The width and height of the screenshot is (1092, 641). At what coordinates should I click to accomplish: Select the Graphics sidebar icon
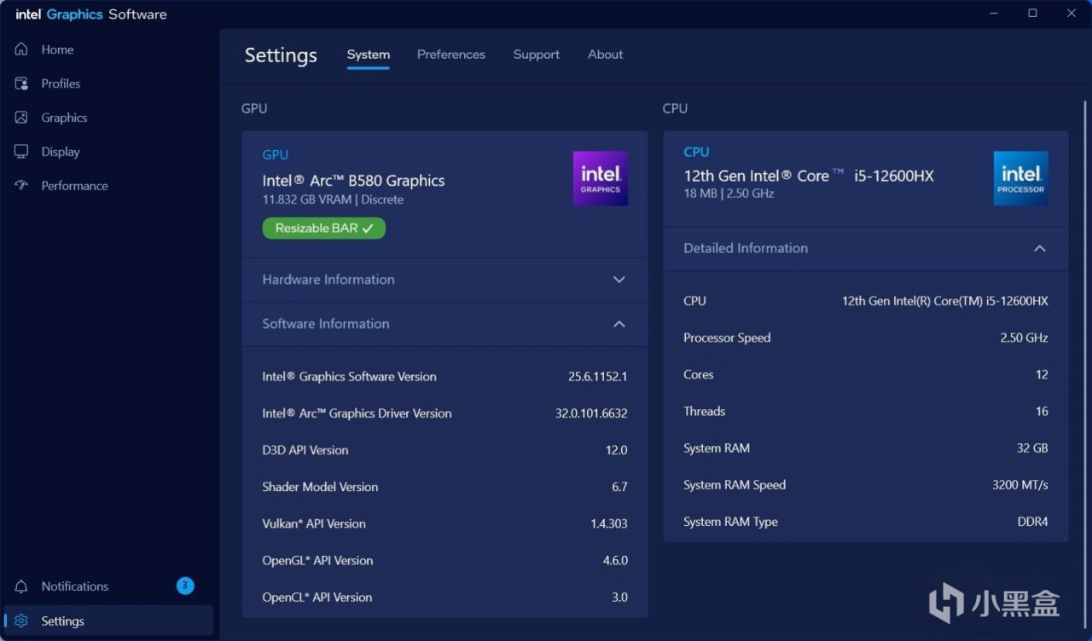[22, 118]
